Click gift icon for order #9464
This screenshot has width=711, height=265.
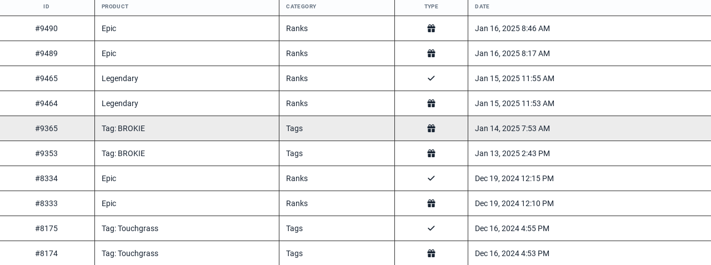tap(431, 103)
